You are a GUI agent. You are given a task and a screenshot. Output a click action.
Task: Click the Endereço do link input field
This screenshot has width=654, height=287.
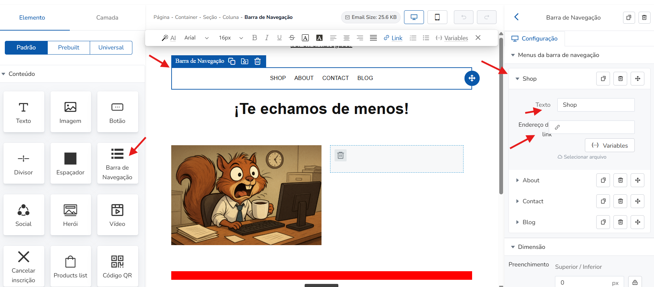[x=592, y=127]
